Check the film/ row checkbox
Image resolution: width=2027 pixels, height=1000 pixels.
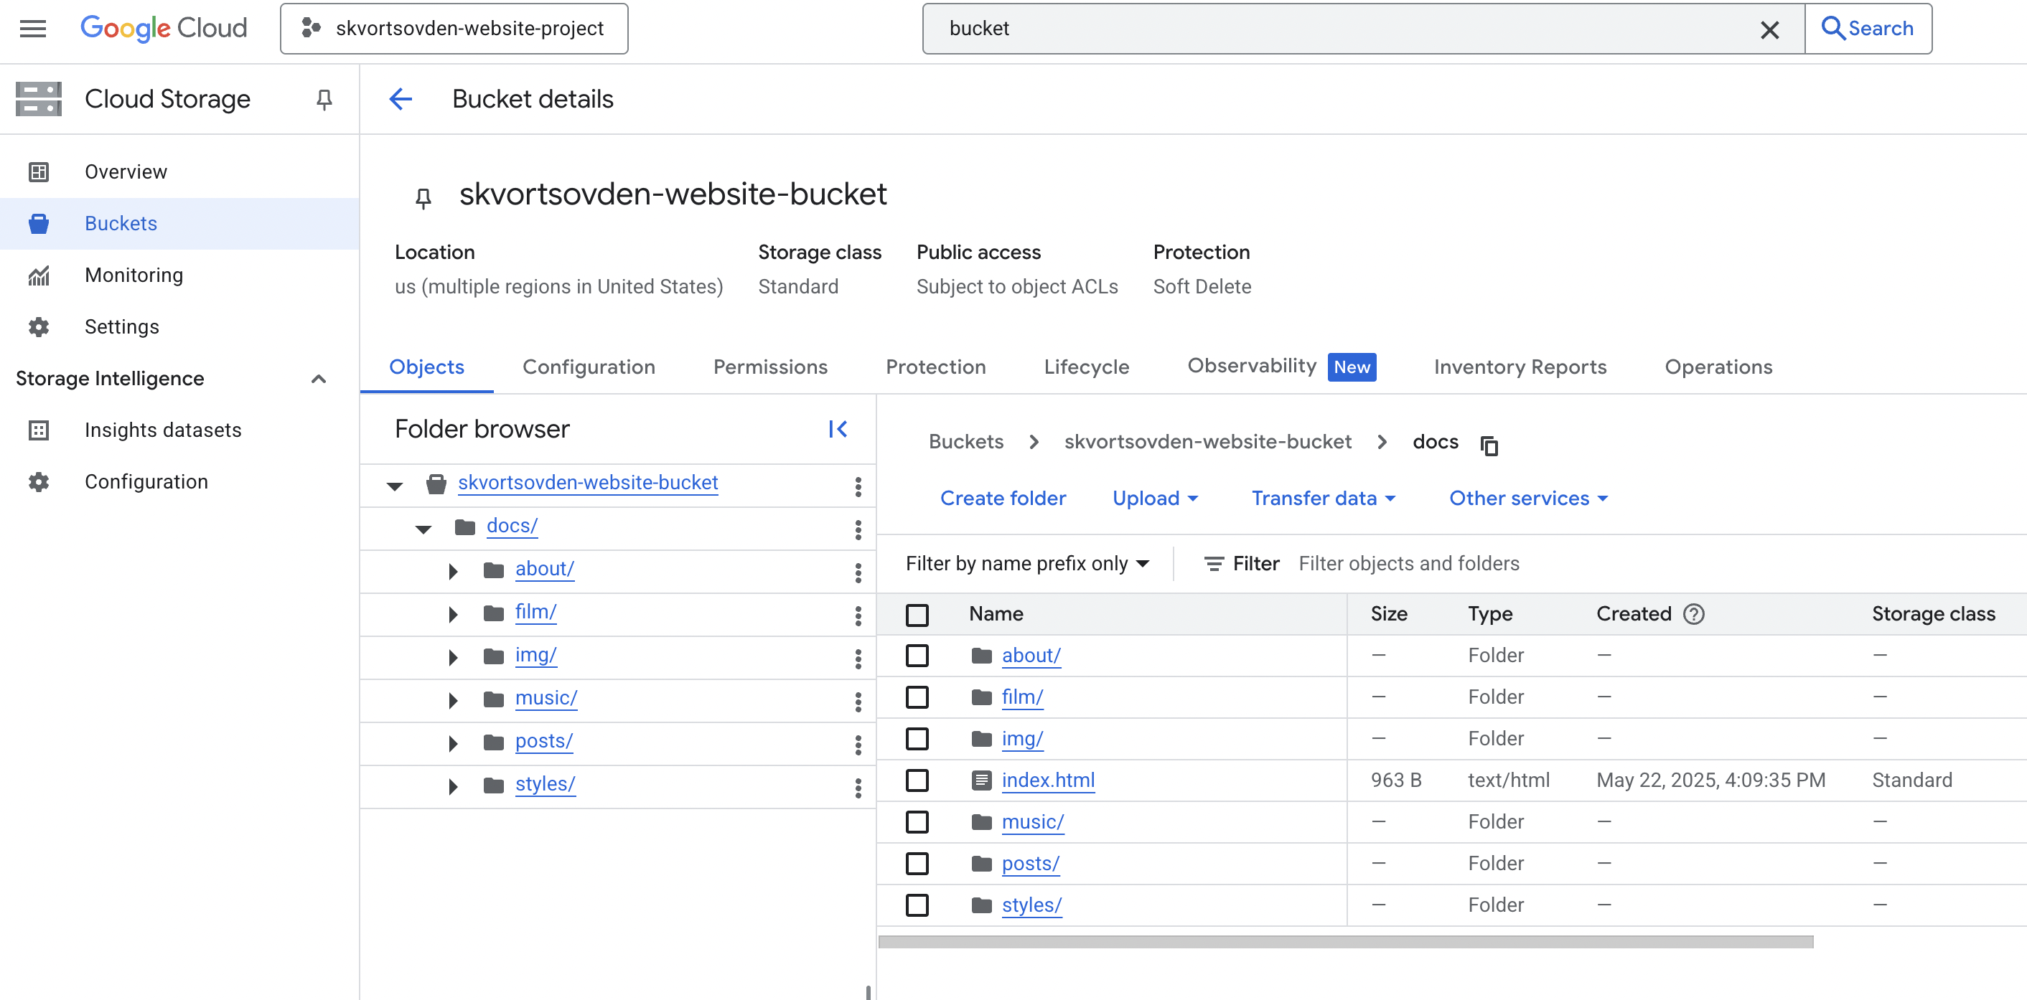[917, 697]
